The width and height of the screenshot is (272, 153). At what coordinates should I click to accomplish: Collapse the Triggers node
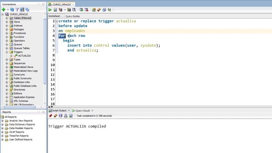[x=7, y=52]
